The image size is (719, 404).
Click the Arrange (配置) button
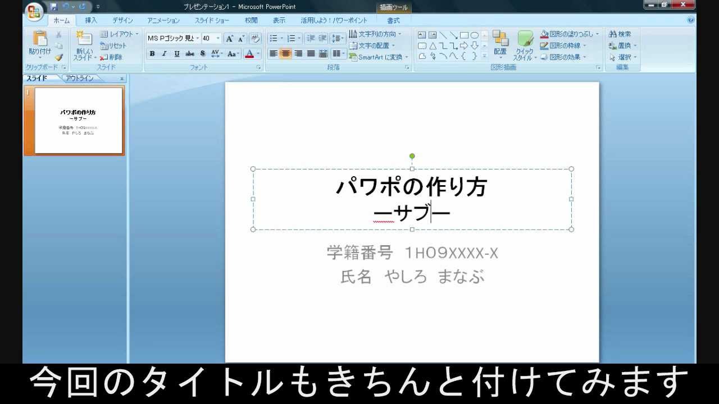[500, 45]
